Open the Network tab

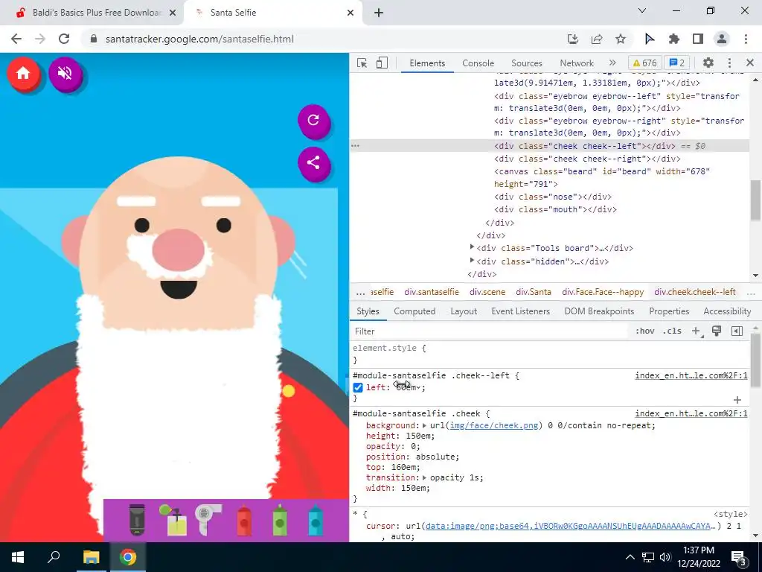click(x=577, y=63)
